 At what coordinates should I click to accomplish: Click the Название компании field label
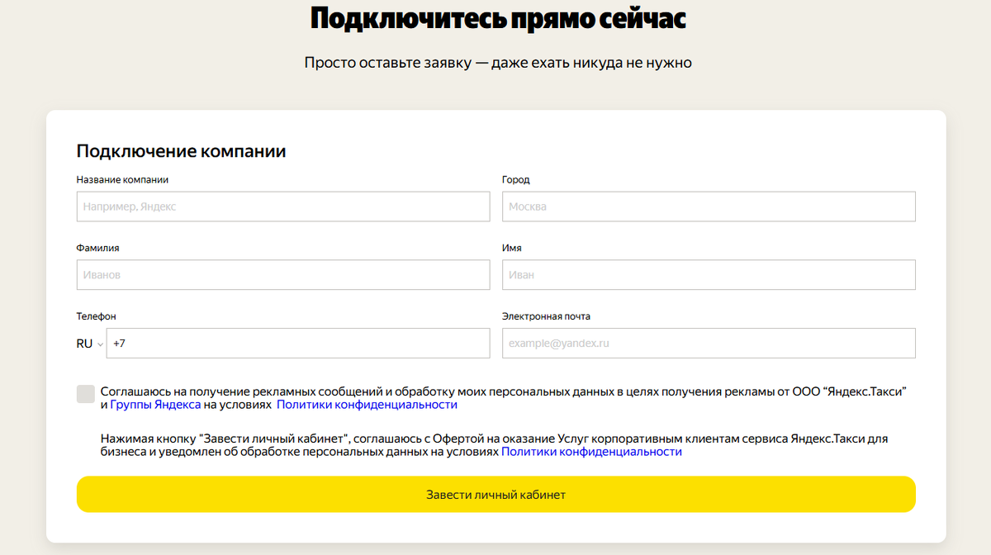click(121, 179)
